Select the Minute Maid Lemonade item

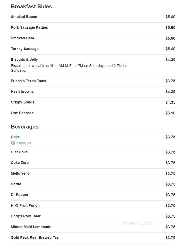[x=31, y=227]
